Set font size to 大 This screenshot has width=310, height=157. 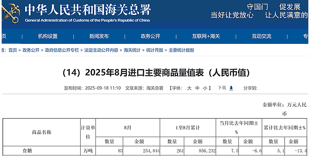[189, 88]
